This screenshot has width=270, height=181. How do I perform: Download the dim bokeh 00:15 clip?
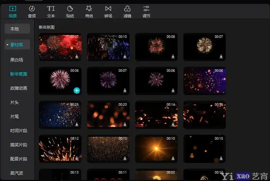click(221, 158)
